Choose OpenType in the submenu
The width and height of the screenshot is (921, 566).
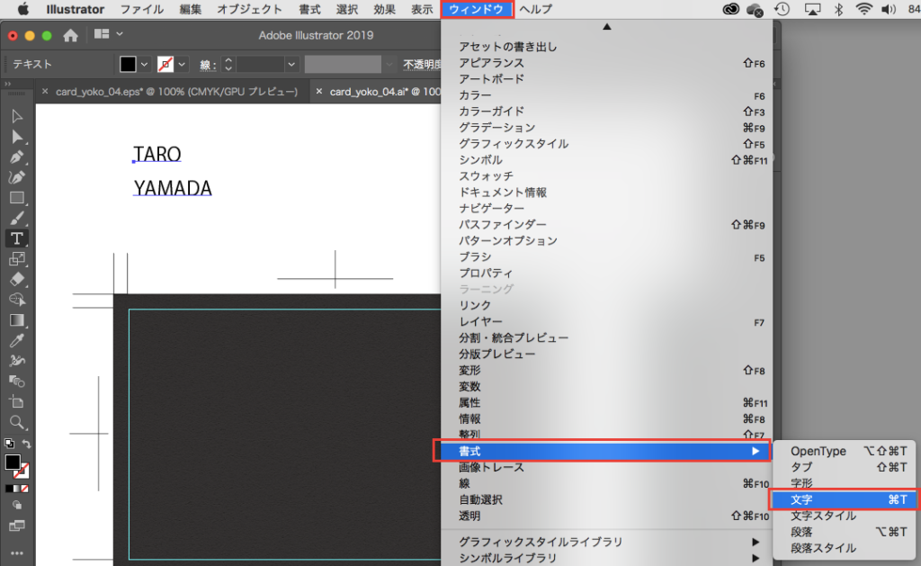point(818,451)
